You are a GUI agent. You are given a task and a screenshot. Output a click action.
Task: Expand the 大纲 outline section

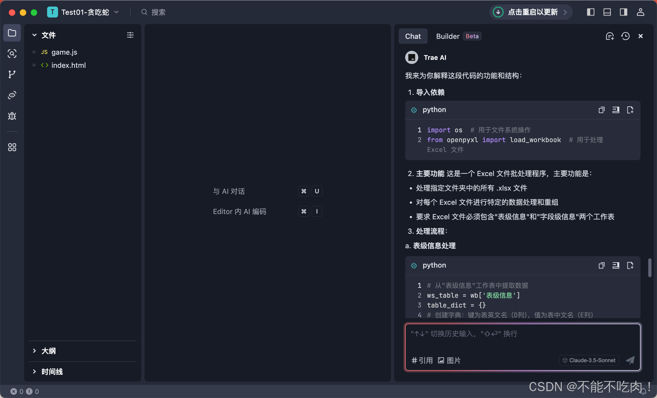point(48,351)
